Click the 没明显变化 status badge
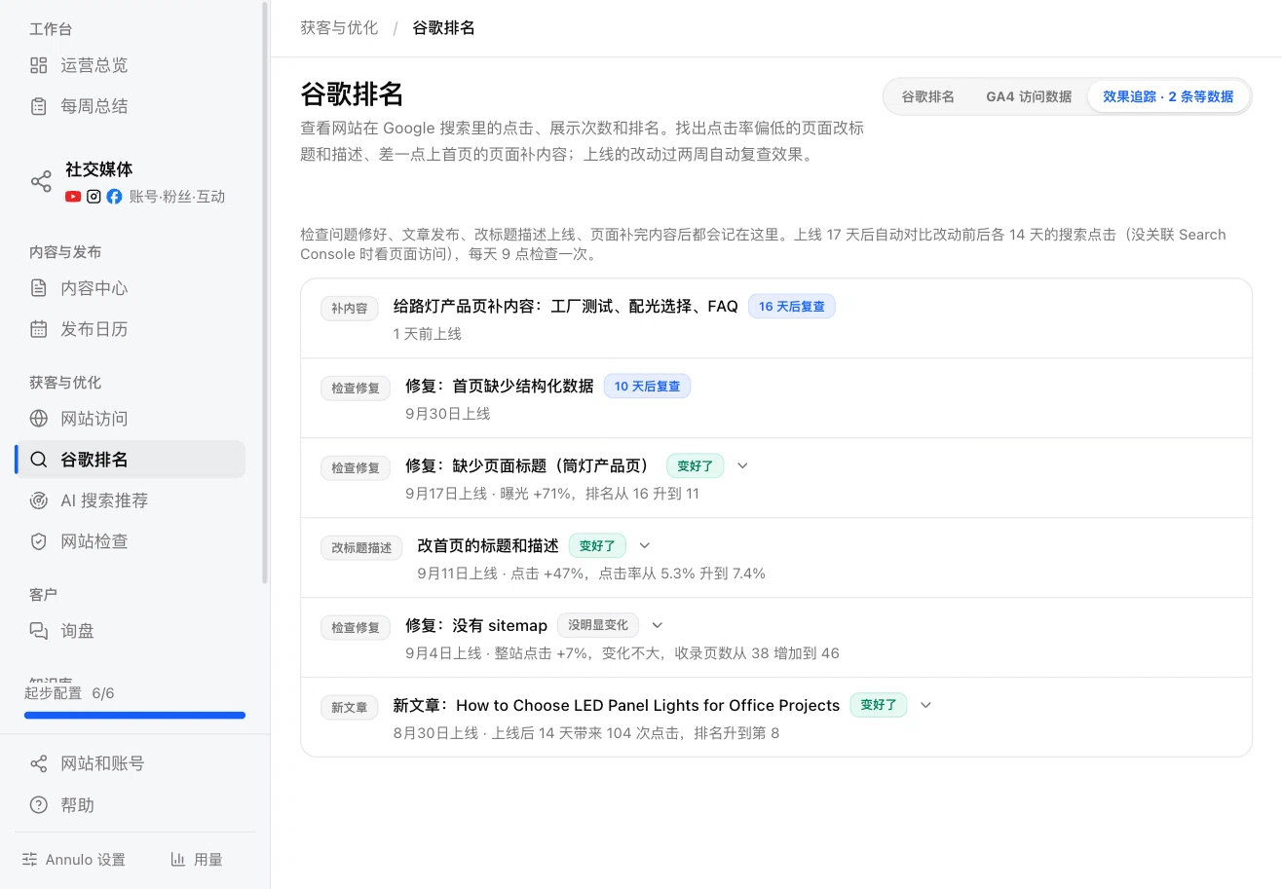This screenshot has height=889, width=1282. coord(598,625)
